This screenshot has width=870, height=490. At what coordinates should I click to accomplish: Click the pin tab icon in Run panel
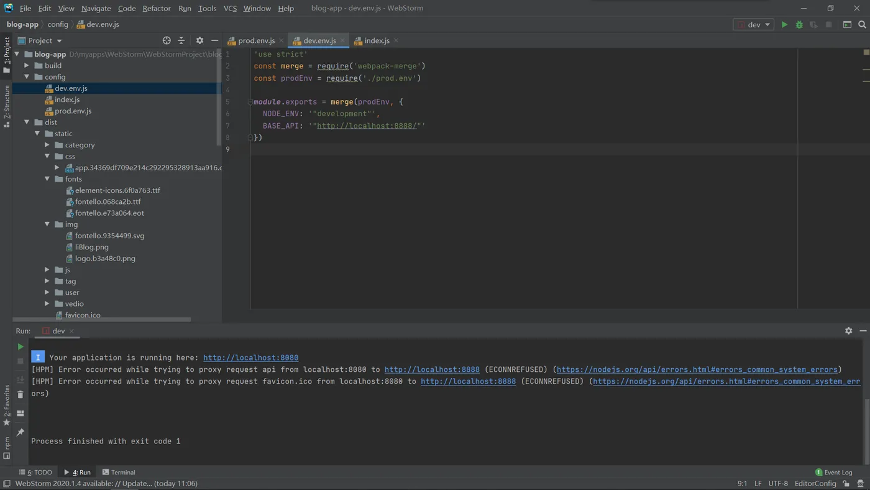point(21,432)
